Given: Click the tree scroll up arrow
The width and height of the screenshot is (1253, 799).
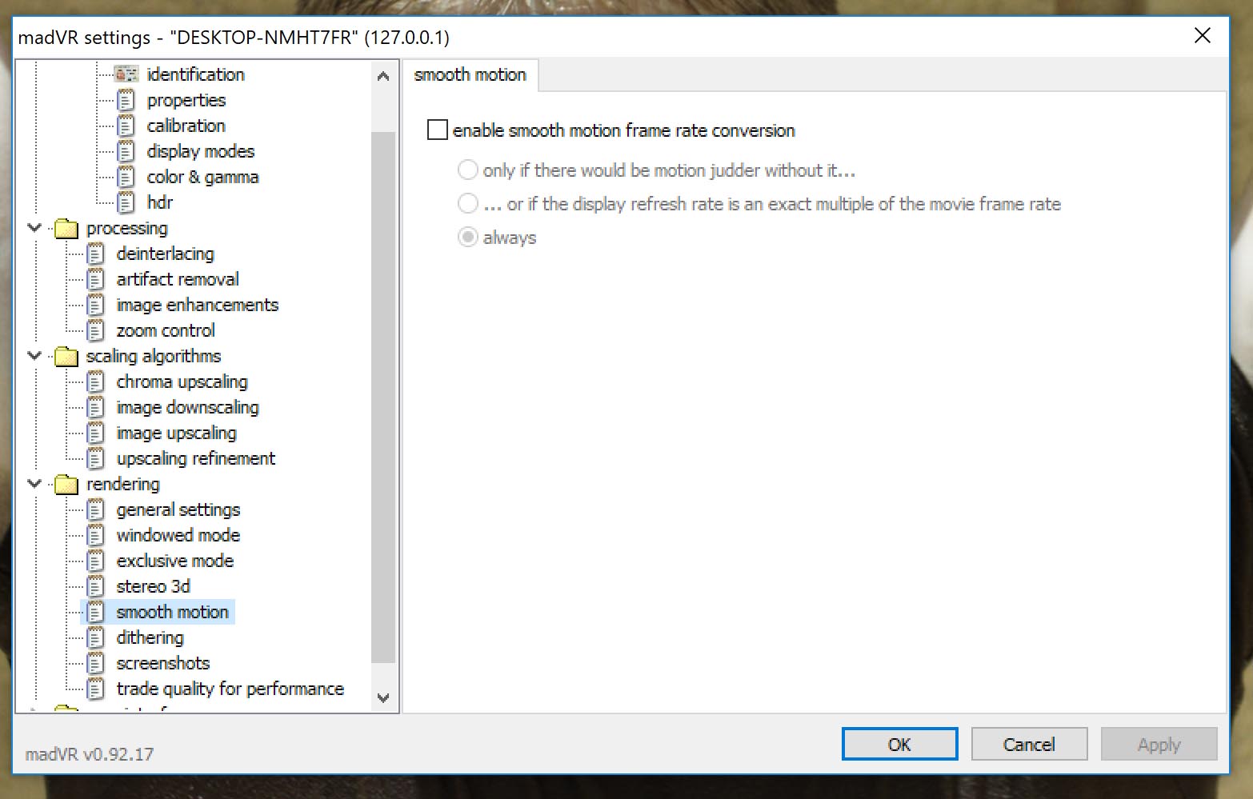Looking at the screenshot, I should (383, 77).
